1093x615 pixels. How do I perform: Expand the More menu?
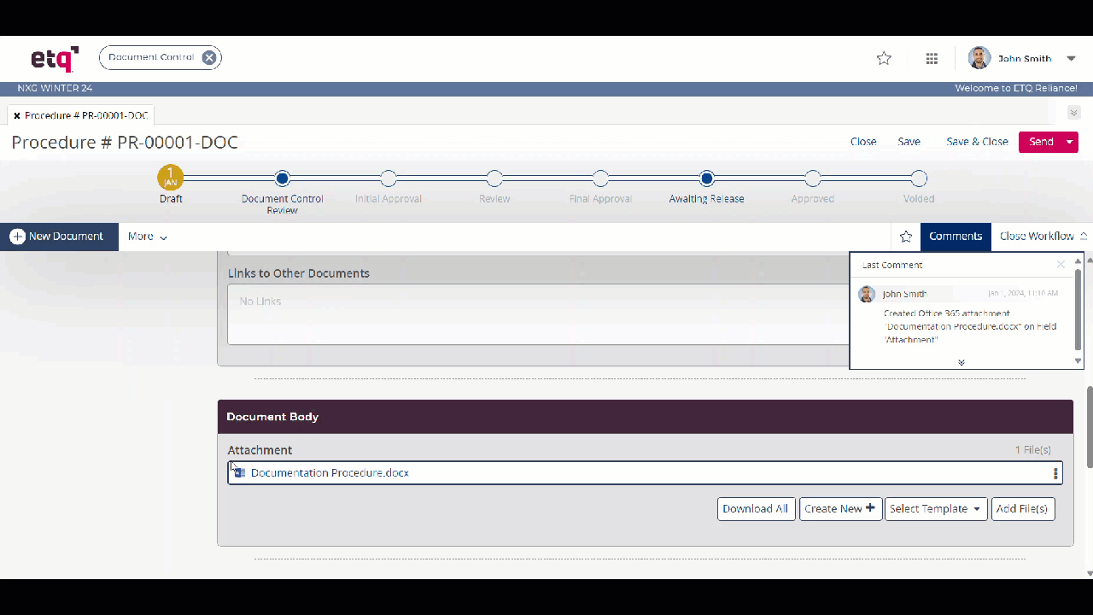pos(146,237)
